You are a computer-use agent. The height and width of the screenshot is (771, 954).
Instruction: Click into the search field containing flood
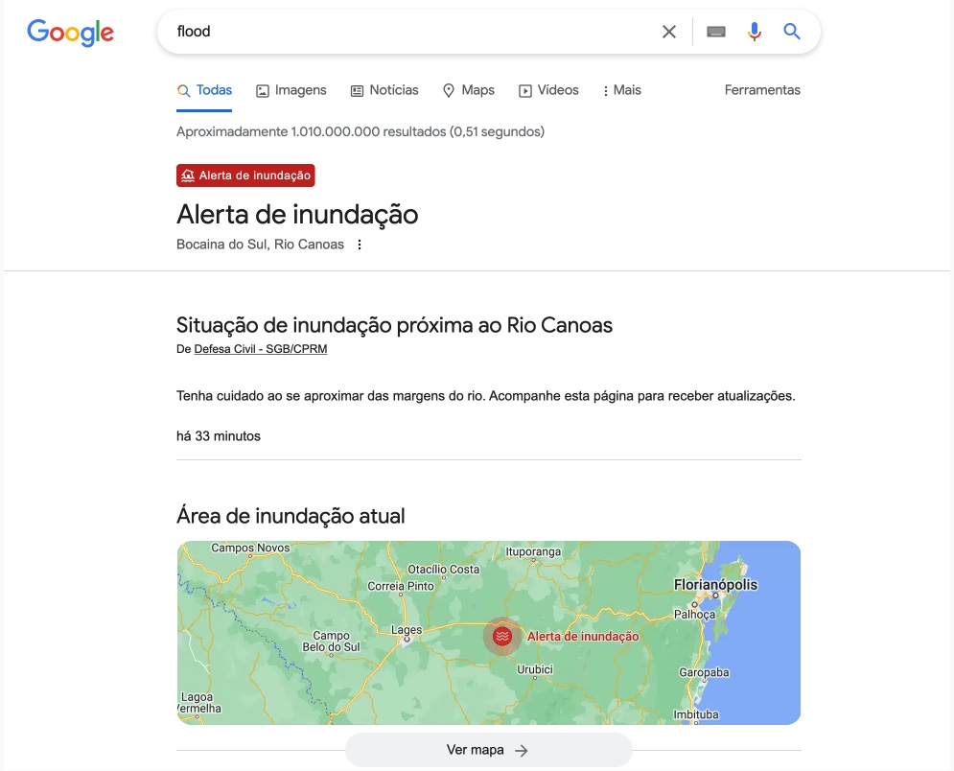(x=407, y=32)
